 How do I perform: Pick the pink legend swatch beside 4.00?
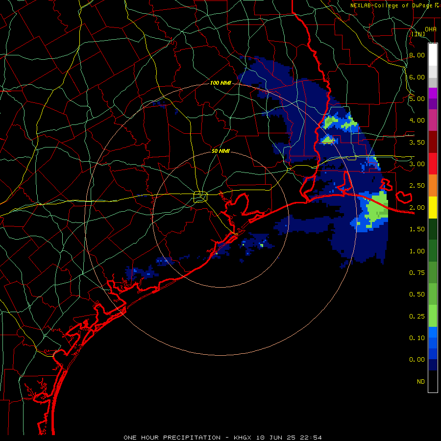pos(433,120)
